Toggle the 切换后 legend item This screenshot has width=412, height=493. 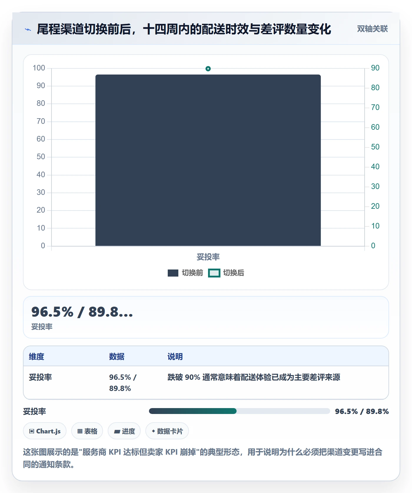(226, 273)
